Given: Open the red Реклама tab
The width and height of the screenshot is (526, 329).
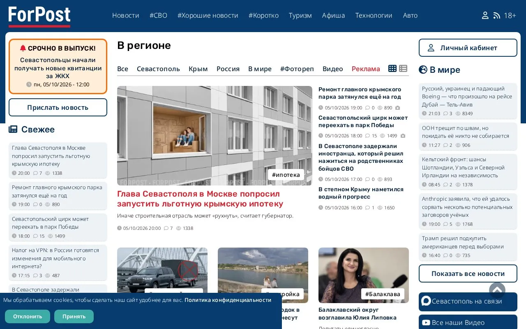Looking at the screenshot, I should [x=366, y=69].
